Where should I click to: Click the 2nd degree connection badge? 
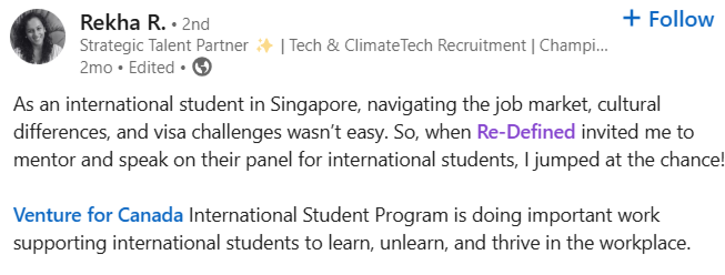click(x=196, y=24)
